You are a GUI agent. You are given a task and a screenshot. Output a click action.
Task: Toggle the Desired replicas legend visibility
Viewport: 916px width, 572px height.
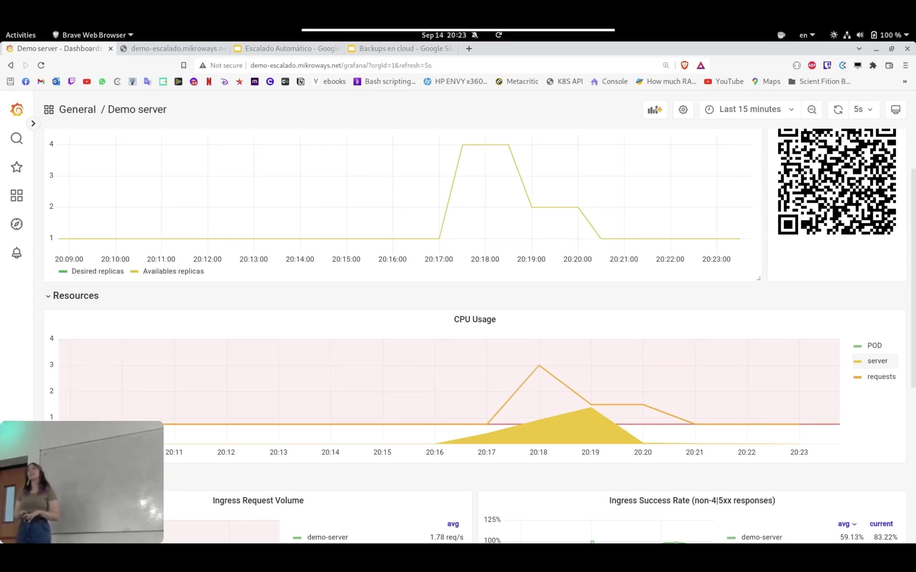pyautogui.click(x=97, y=271)
